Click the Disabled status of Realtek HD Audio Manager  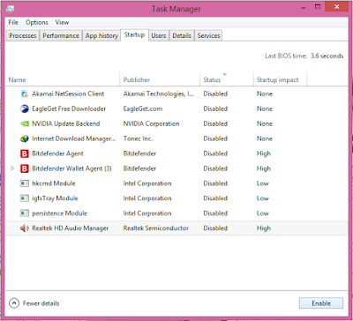(215, 228)
